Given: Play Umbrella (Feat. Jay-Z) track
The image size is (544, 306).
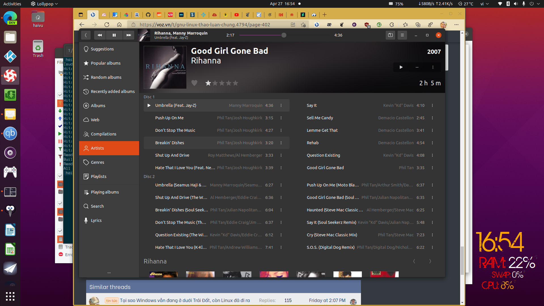Looking at the screenshot, I should coord(216,105).
